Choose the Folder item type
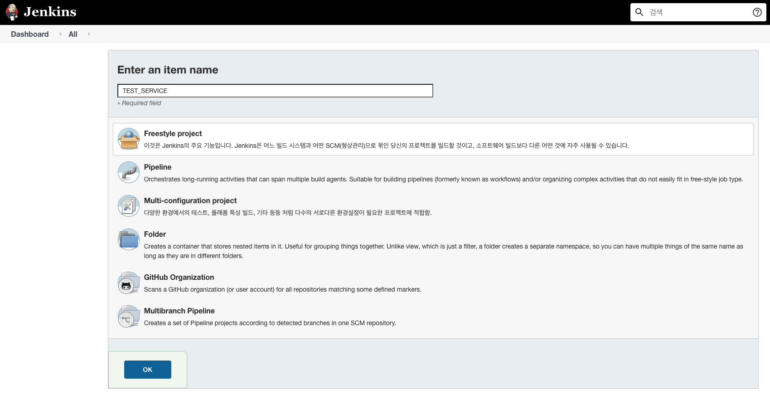The width and height of the screenshot is (770, 395). pos(155,234)
